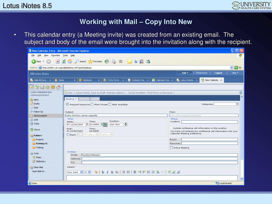The width and height of the screenshot is (272, 204).
Task: Insert numbered list in Details editor
Action: click(x=153, y=172)
